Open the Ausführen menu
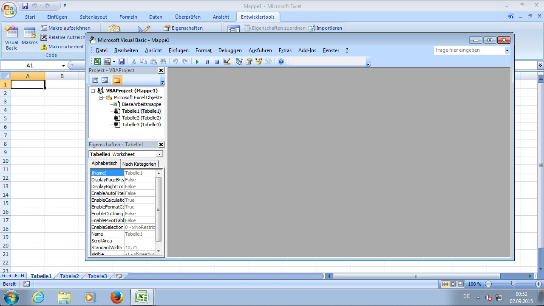Screen dimensions: 544x306 [260, 50]
